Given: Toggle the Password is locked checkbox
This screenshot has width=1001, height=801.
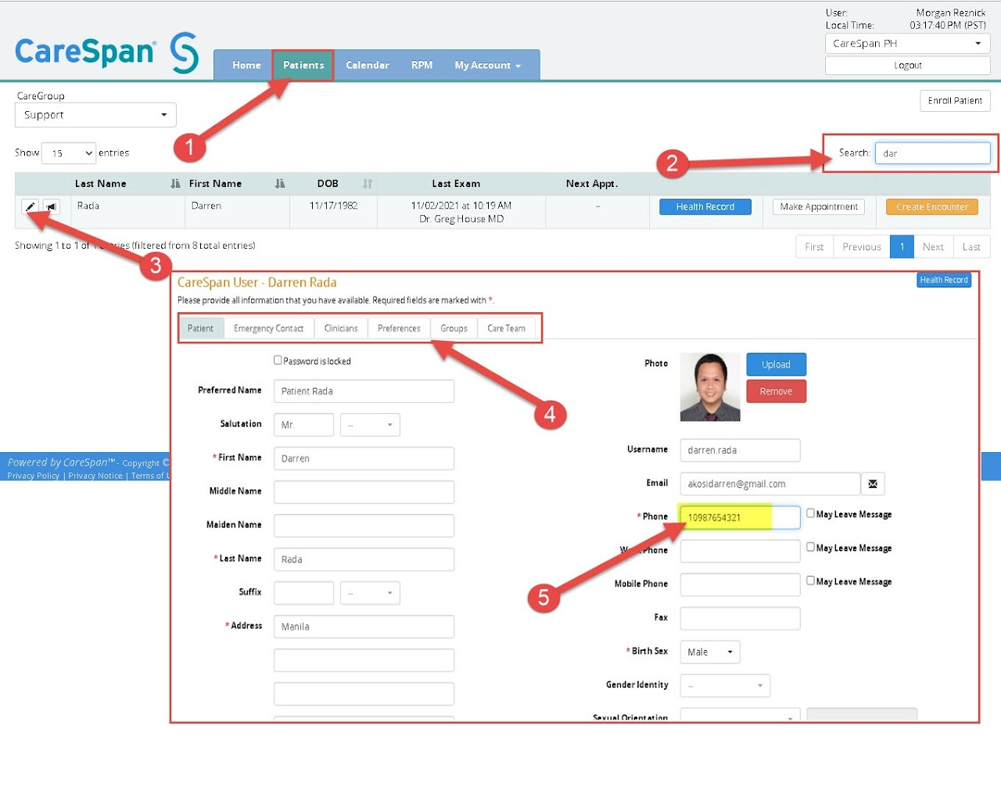Looking at the screenshot, I should click(x=278, y=361).
